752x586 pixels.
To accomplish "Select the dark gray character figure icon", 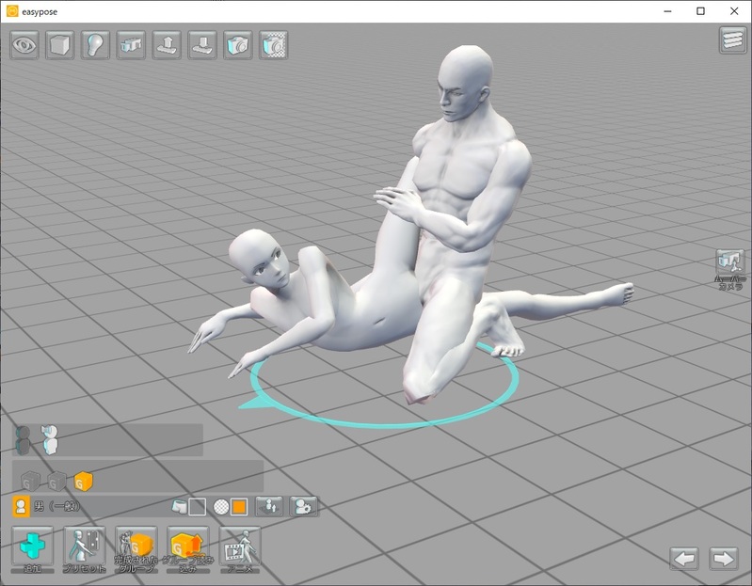I will pos(23,440).
